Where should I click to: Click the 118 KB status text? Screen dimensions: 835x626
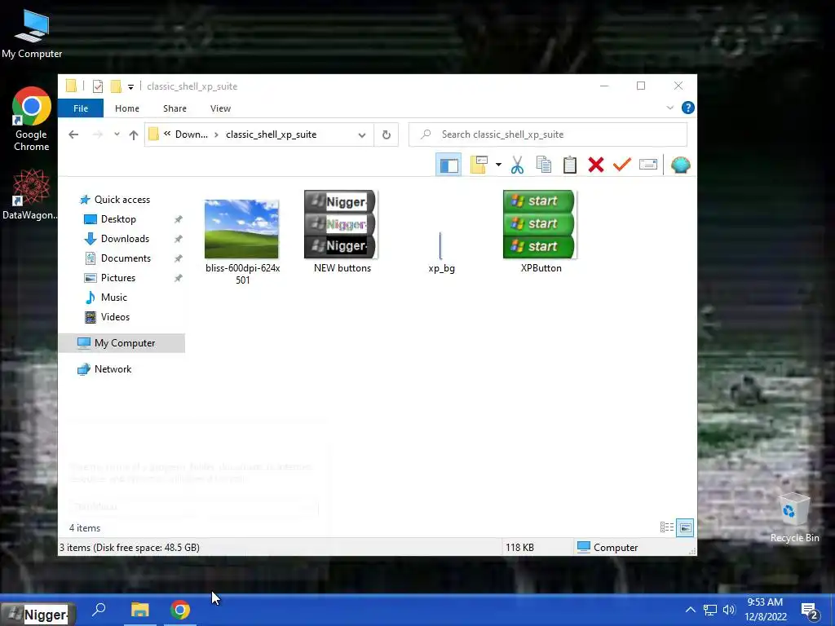[519, 548]
